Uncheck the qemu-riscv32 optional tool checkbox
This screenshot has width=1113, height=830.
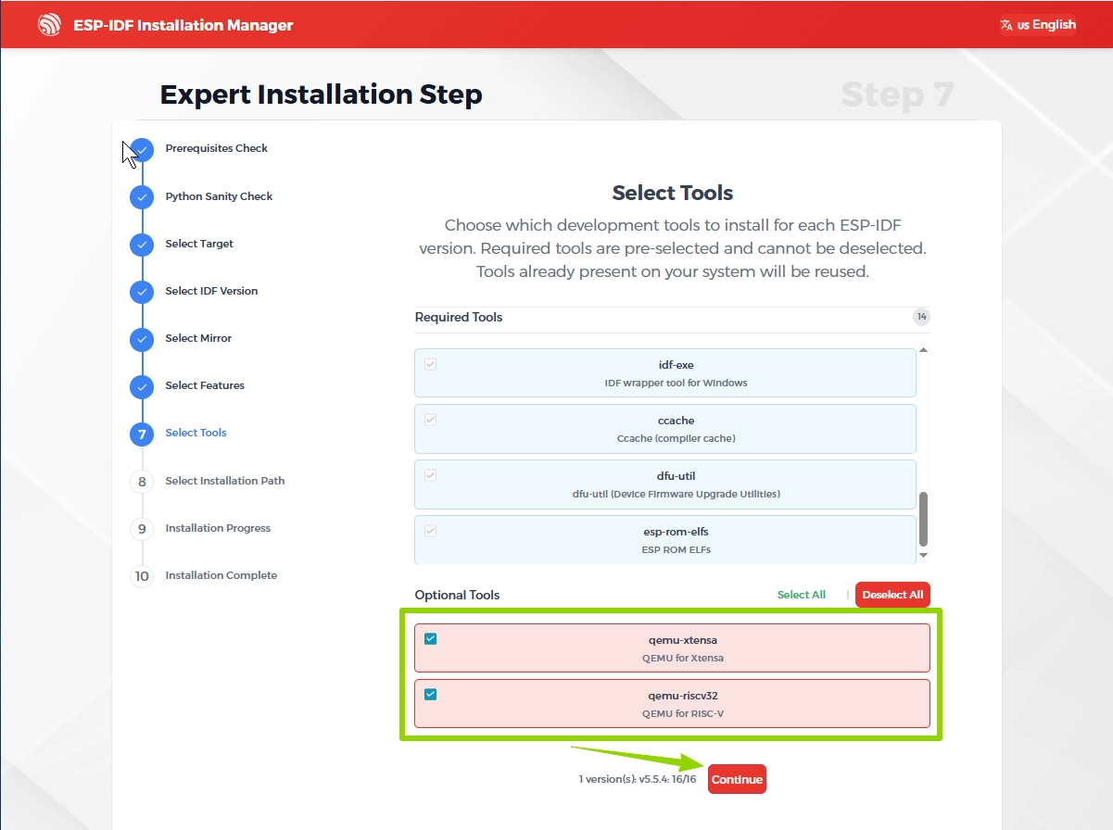coord(430,695)
